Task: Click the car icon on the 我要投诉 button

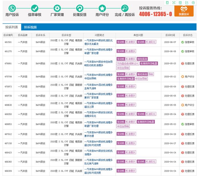Action: click(x=184, y=9)
